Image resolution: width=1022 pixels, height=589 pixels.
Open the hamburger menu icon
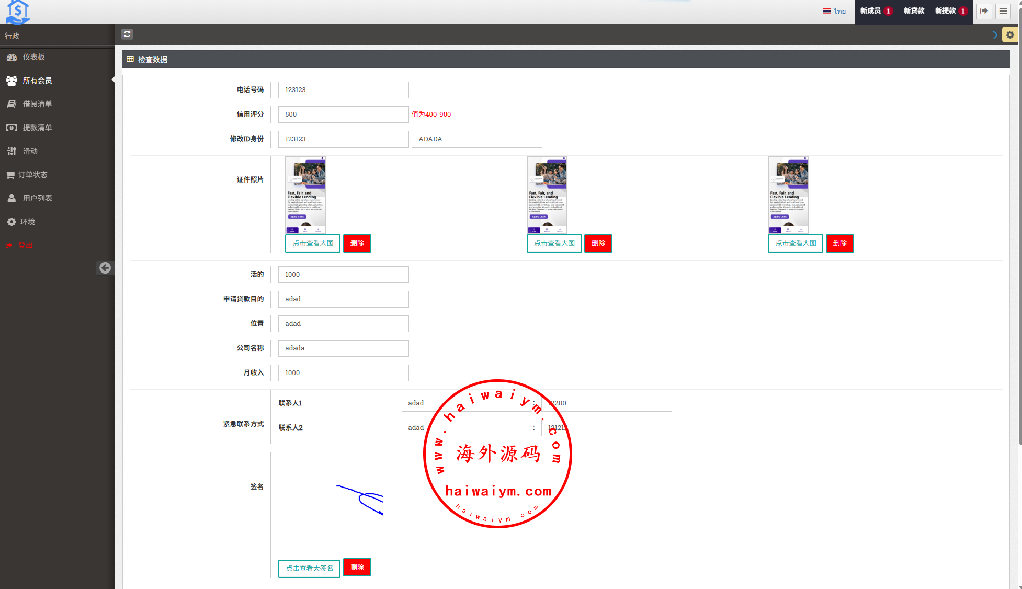coord(1003,11)
